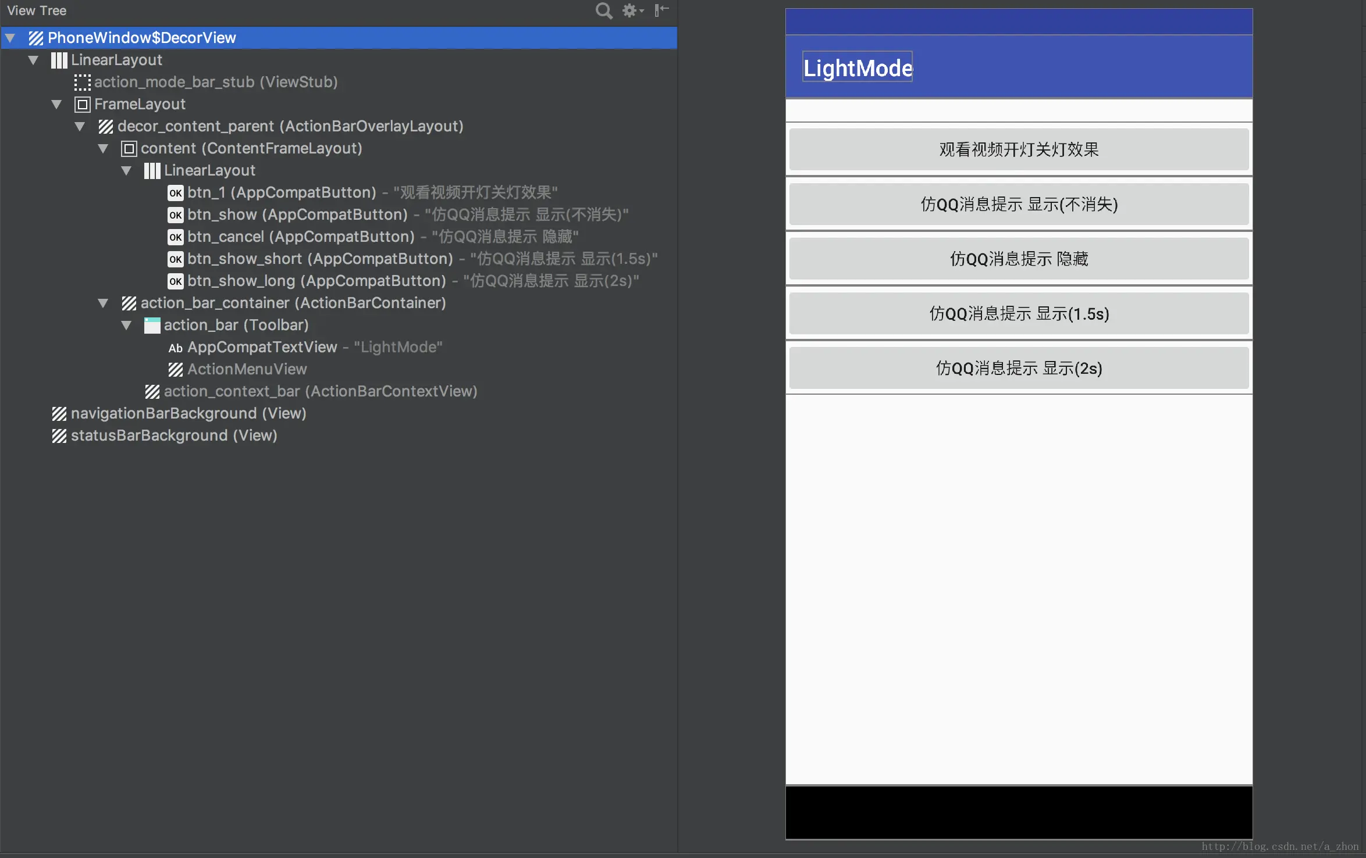Viewport: 1366px width, 858px height.
Task: Collapse the PhoneWindow$DecorView root node
Action: [x=10, y=38]
